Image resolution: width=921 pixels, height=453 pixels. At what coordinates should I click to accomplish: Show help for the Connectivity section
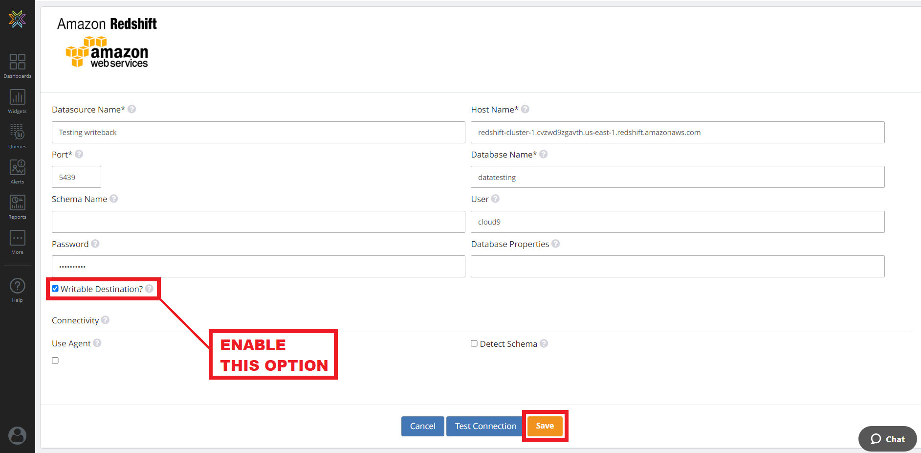pyautogui.click(x=105, y=320)
